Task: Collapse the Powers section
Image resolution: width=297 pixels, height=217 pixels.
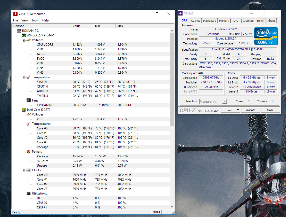Action: pos(24,152)
